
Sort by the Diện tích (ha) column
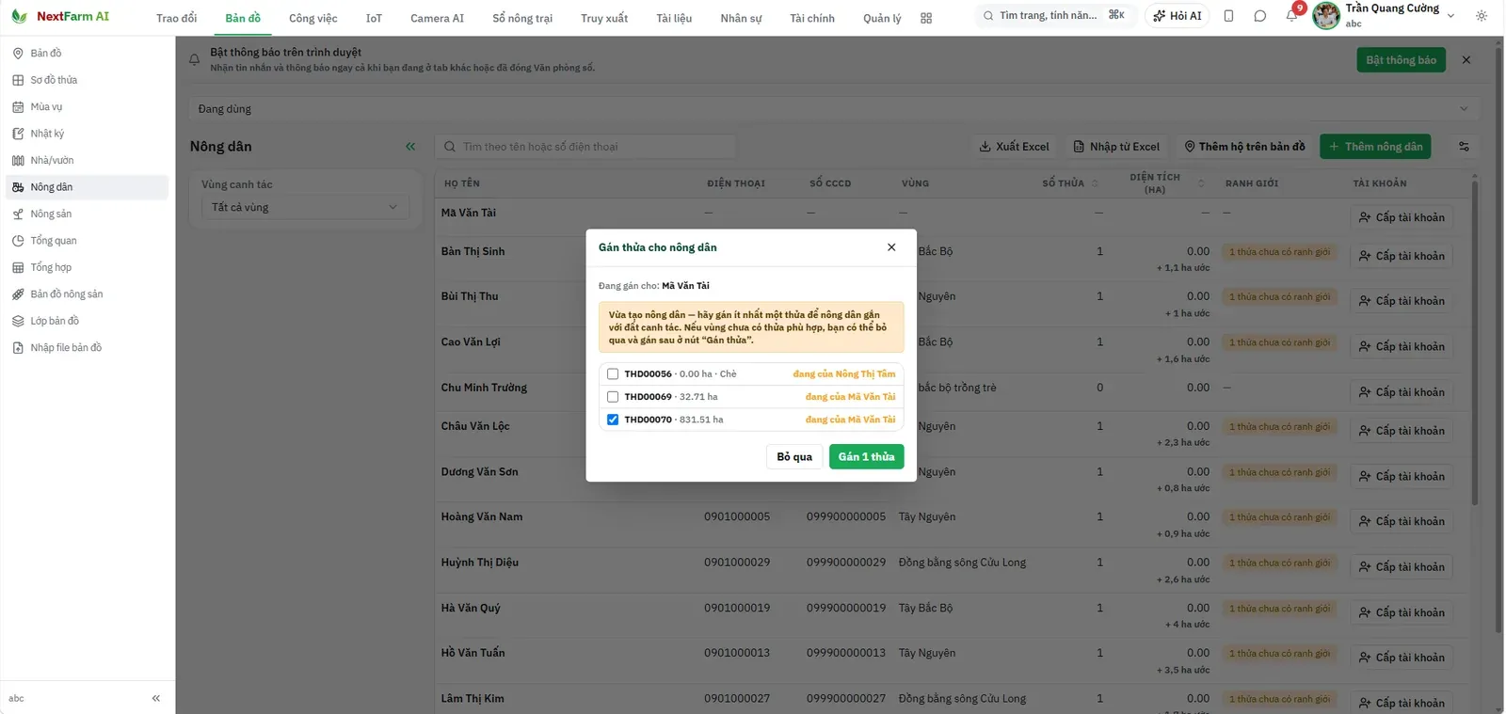(1166, 183)
